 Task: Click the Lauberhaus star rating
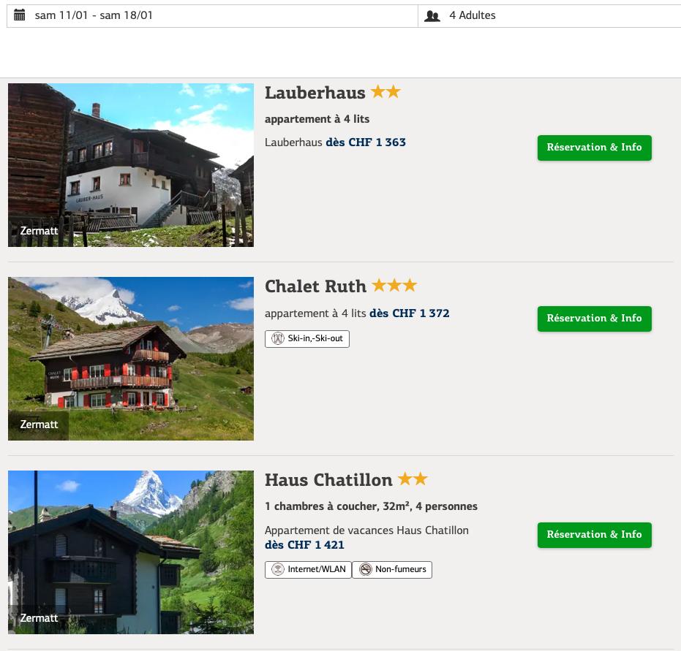(385, 92)
